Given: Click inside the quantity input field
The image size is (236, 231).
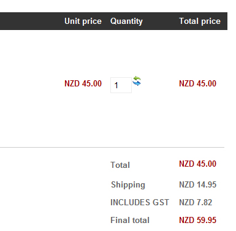Looking at the screenshot, I should point(121,85).
